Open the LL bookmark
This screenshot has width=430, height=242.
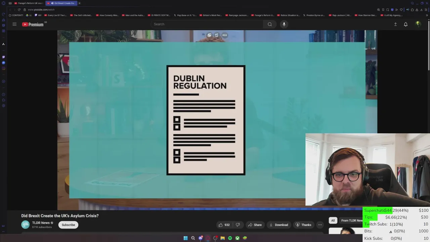pyautogui.click(x=29, y=15)
